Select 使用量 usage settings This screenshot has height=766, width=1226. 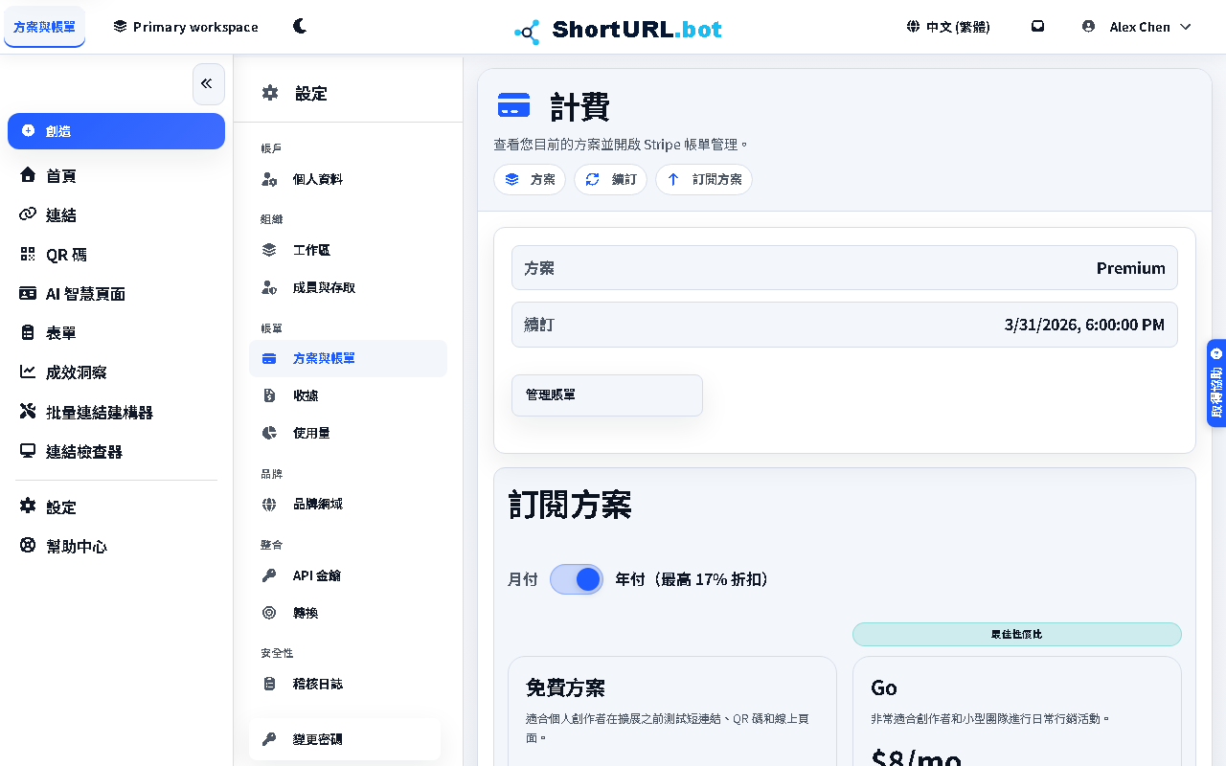[x=348, y=433]
